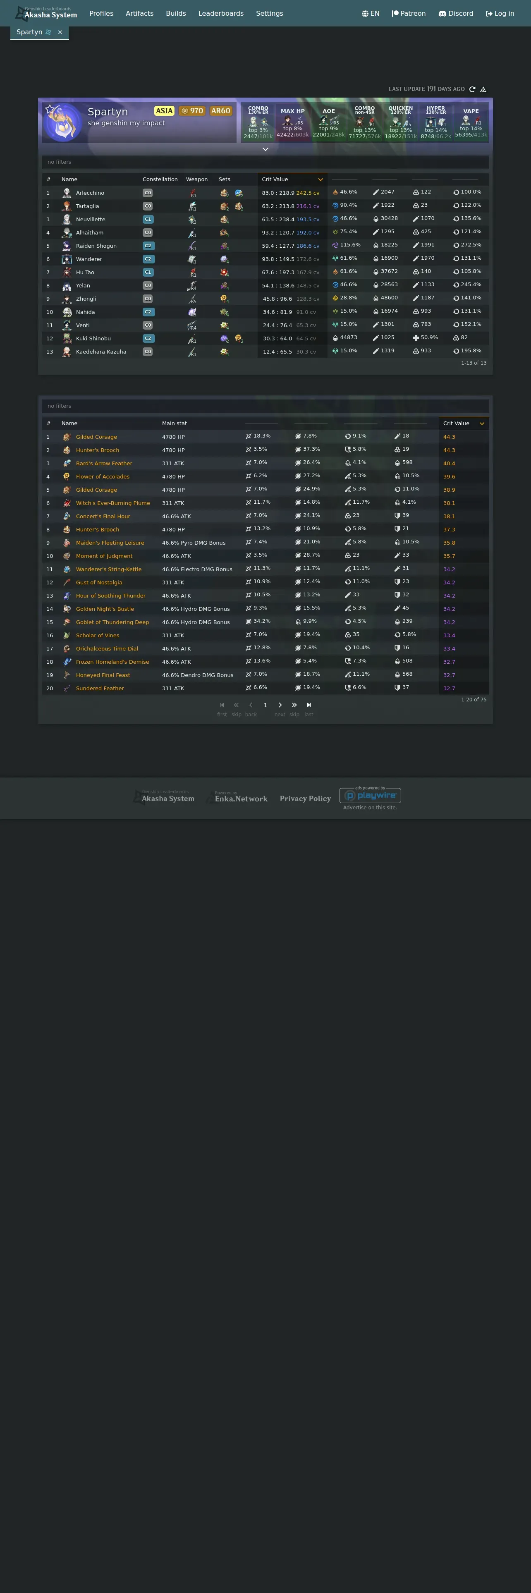Click the Akasha System logo
The image size is (531, 1593).
46,13
